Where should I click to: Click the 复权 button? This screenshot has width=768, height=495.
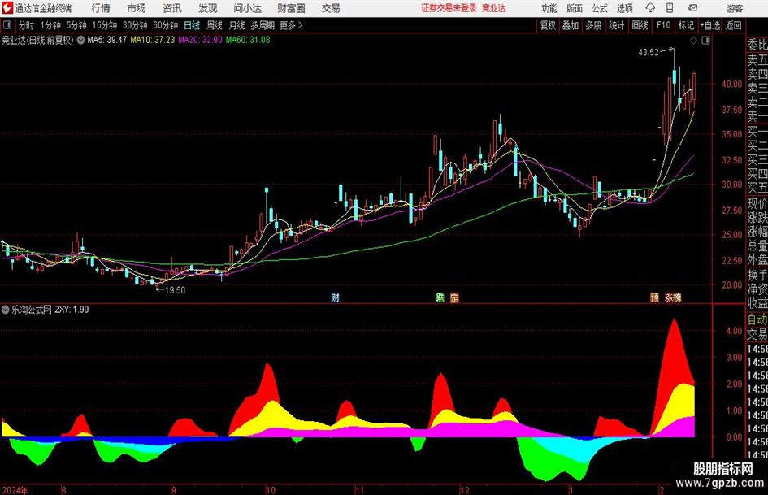tap(548, 25)
